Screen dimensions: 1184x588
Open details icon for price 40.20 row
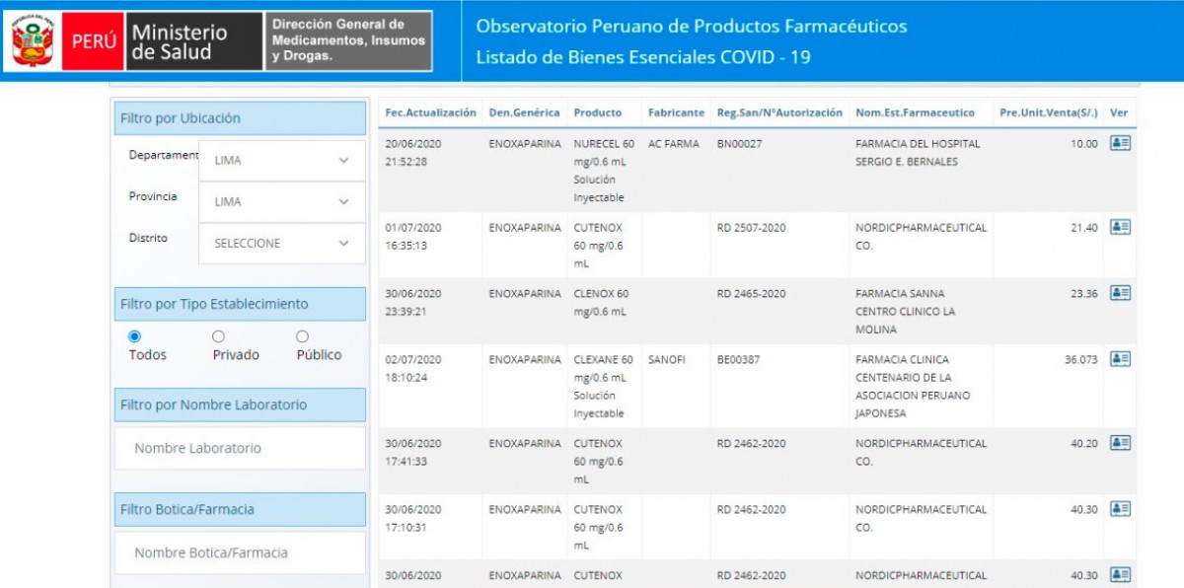click(1120, 443)
